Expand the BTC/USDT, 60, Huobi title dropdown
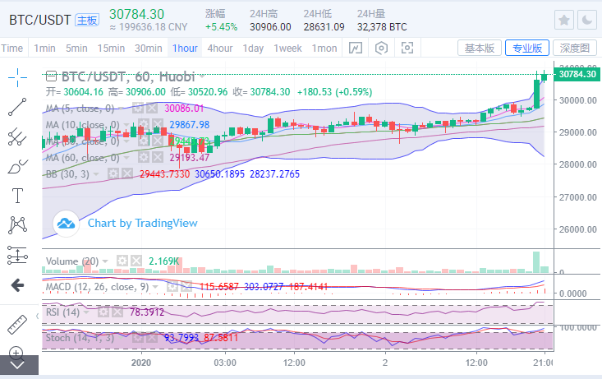The width and height of the screenshot is (602, 379). [x=201, y=76]
